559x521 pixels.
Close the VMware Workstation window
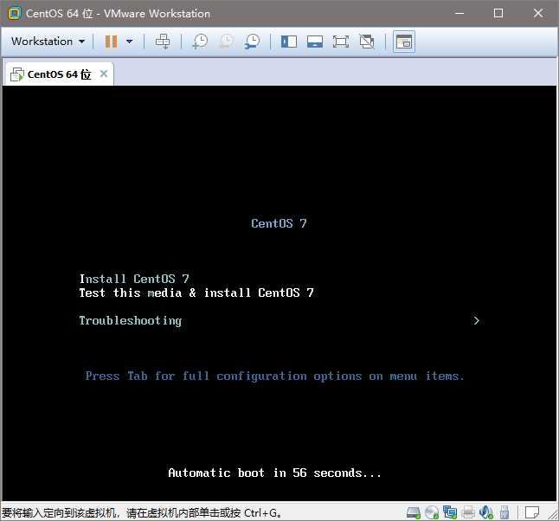click(x=538, y=13)
